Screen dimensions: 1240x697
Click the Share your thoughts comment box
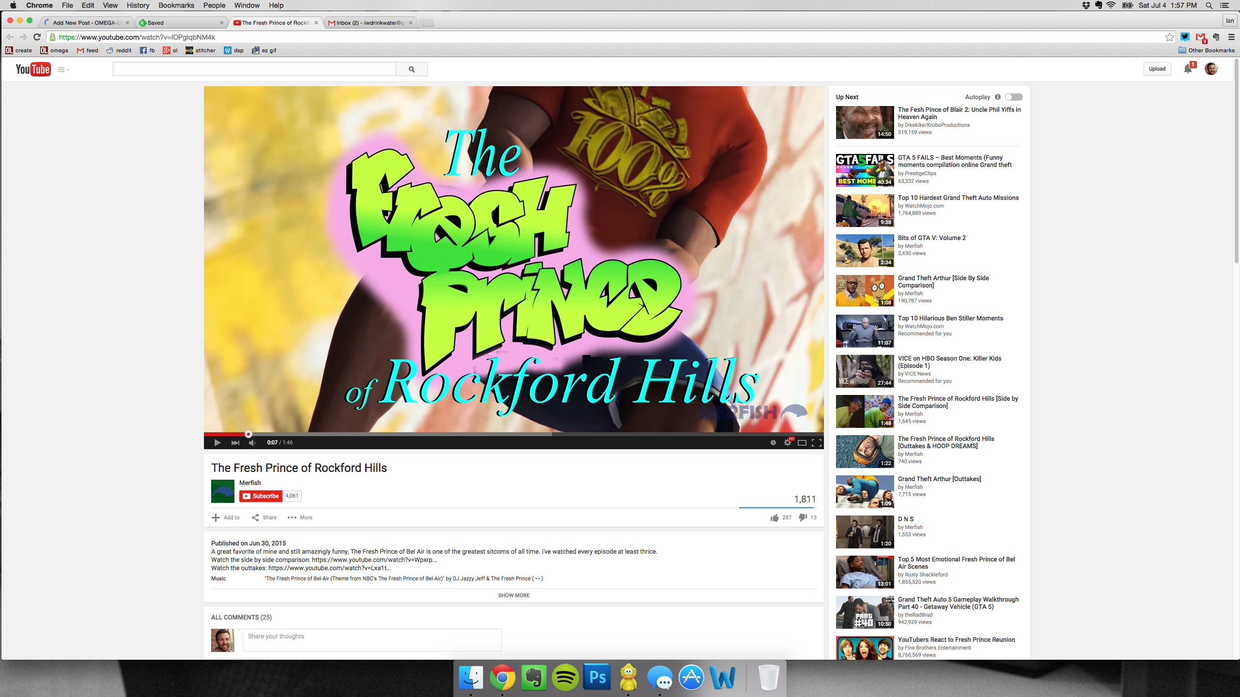[x=372, y=640]
